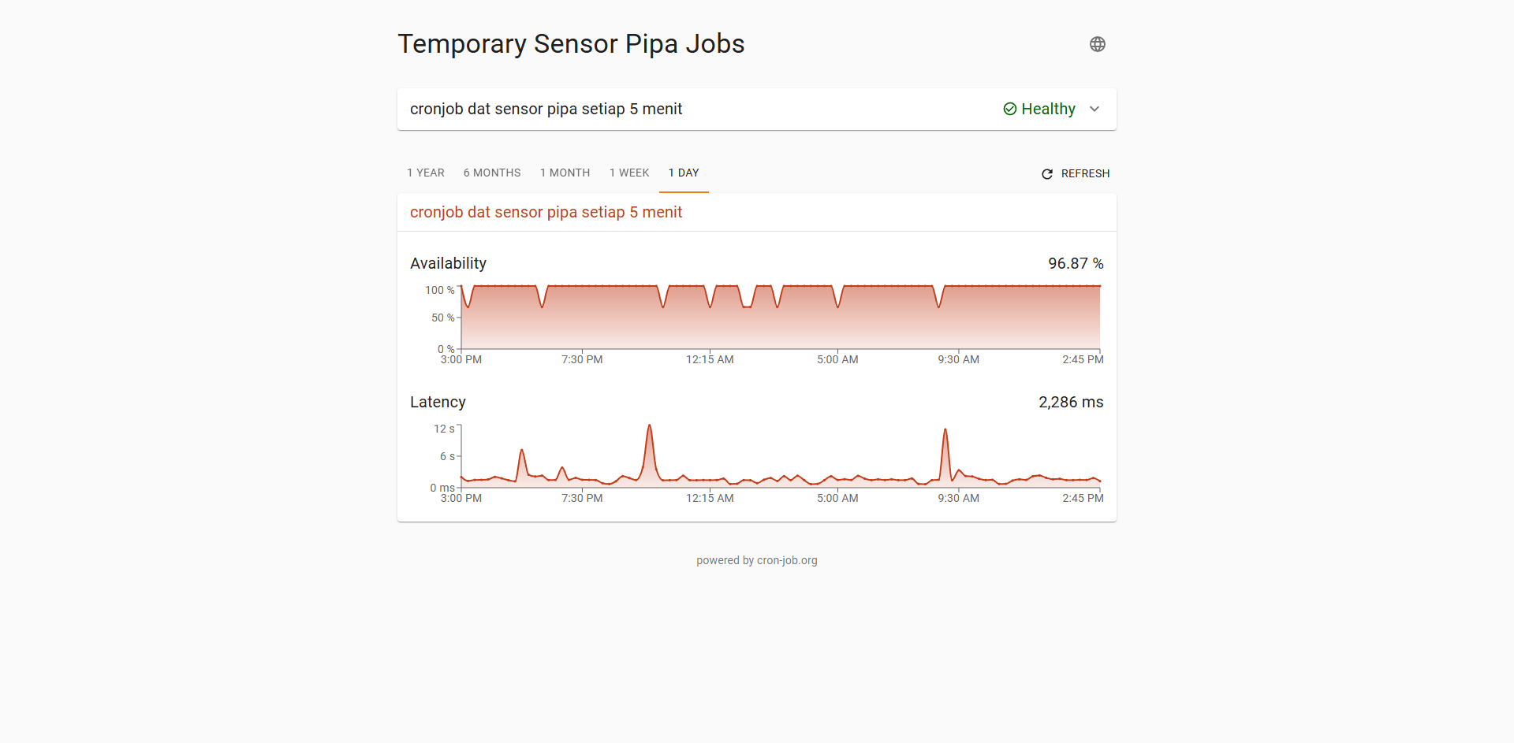1514x743 pixels.
Task: Click the Temporary Sensor Pipa Jobs title
Action: (x=571, y=44)
